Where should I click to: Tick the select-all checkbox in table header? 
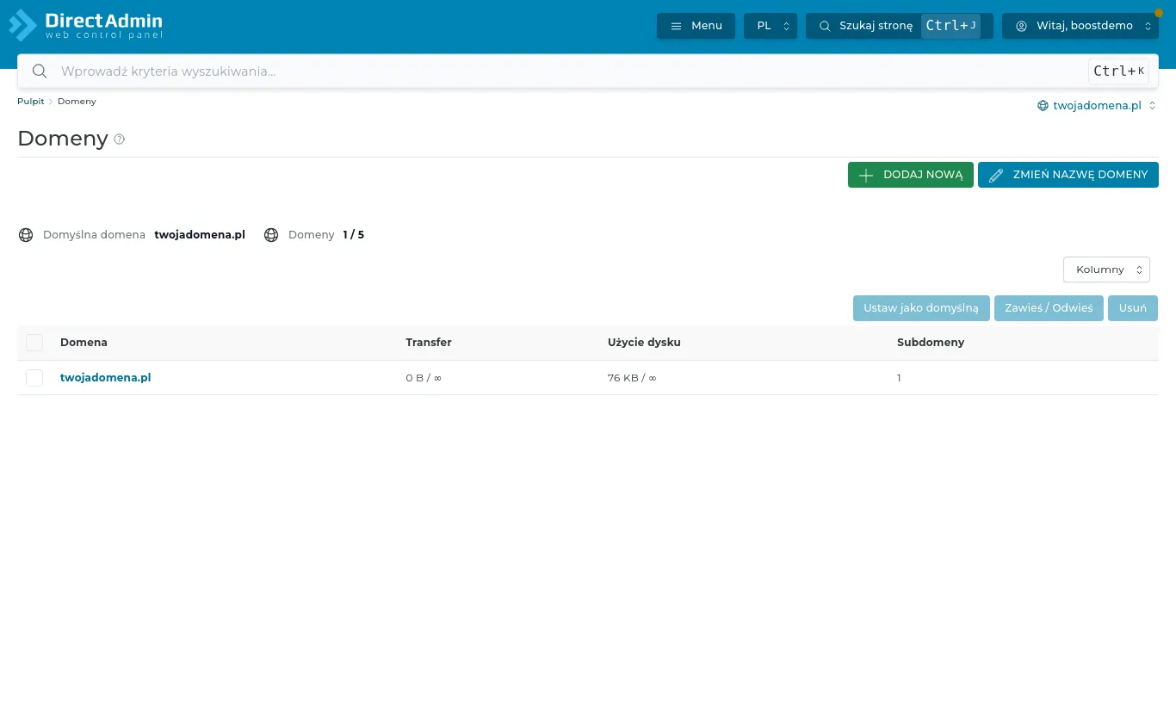(34, 343)
